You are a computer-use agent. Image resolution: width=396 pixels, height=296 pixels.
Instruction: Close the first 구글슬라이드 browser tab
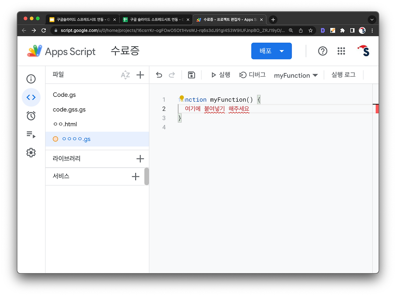[114, 19]
